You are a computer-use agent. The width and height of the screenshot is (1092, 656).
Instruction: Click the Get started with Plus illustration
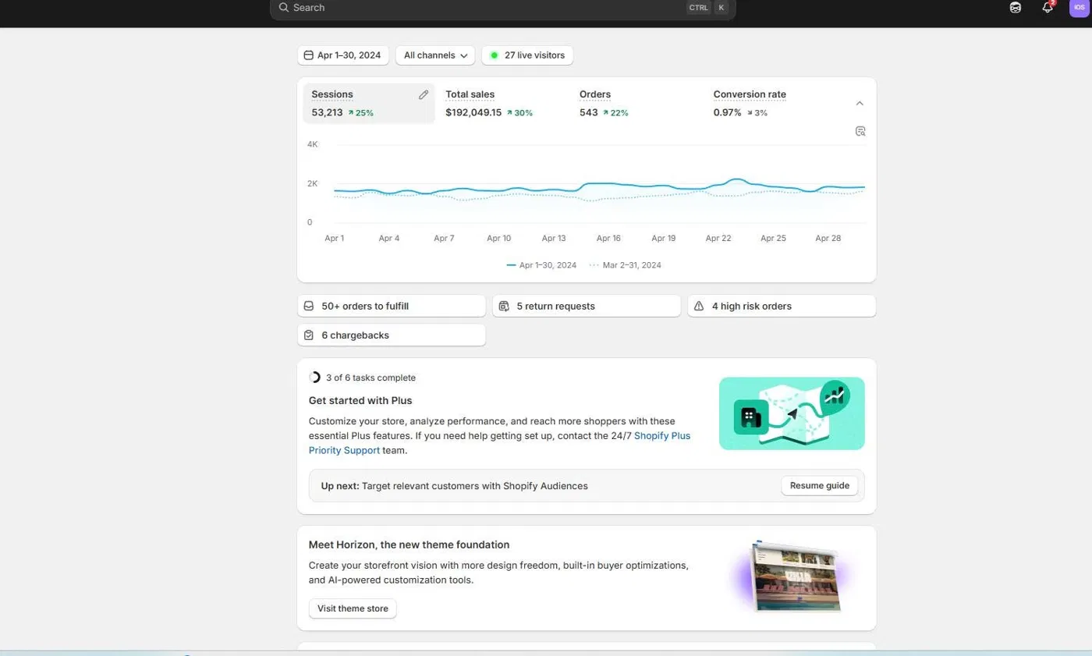coord(792,413)
